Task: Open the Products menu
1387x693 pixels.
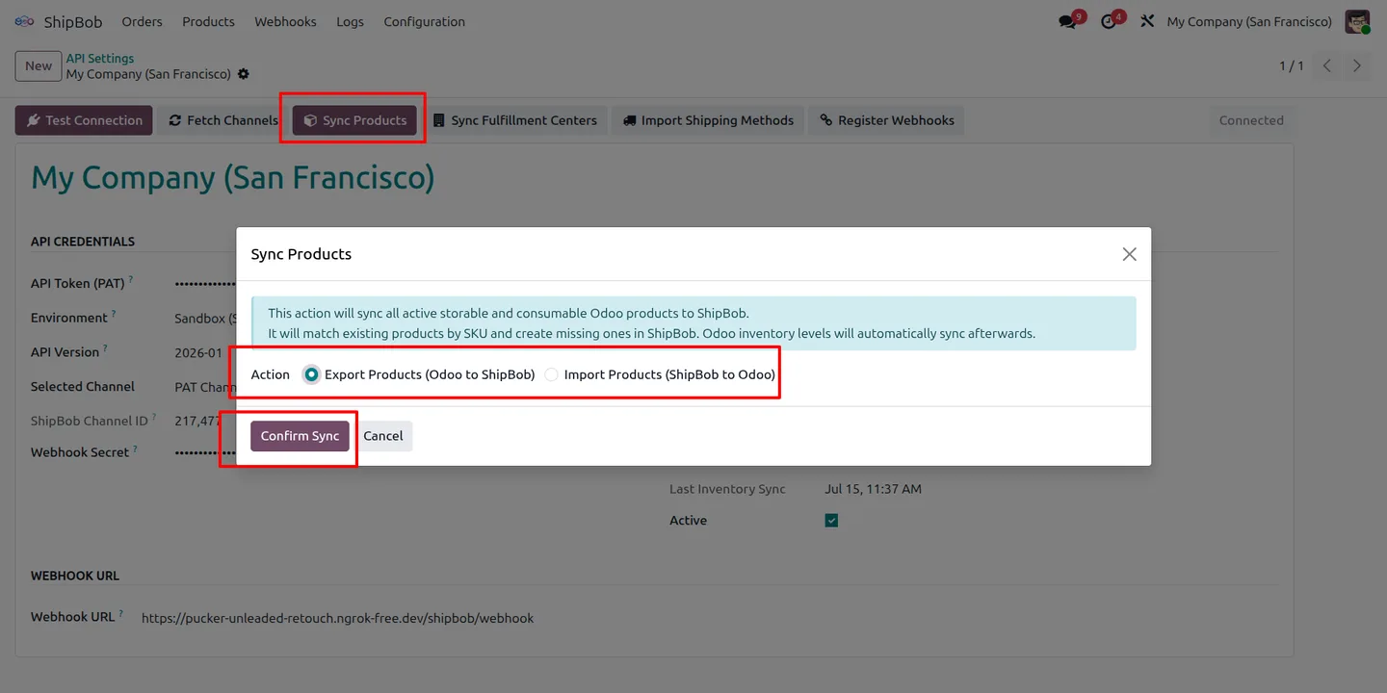Action: 208,21
